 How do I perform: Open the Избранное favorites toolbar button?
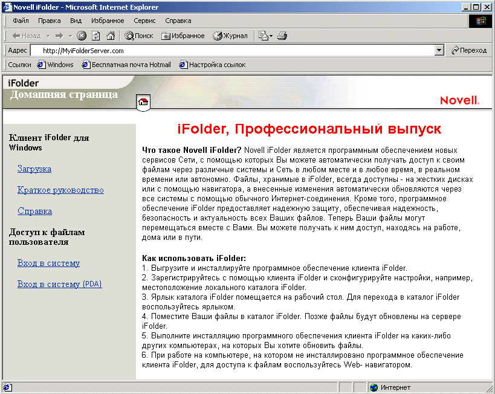click(x=183, y=36)
